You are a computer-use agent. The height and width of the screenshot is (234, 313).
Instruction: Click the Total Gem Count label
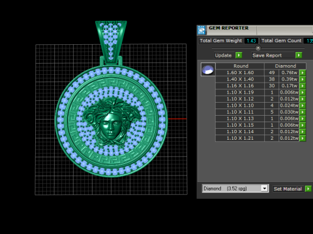(281, 41)
